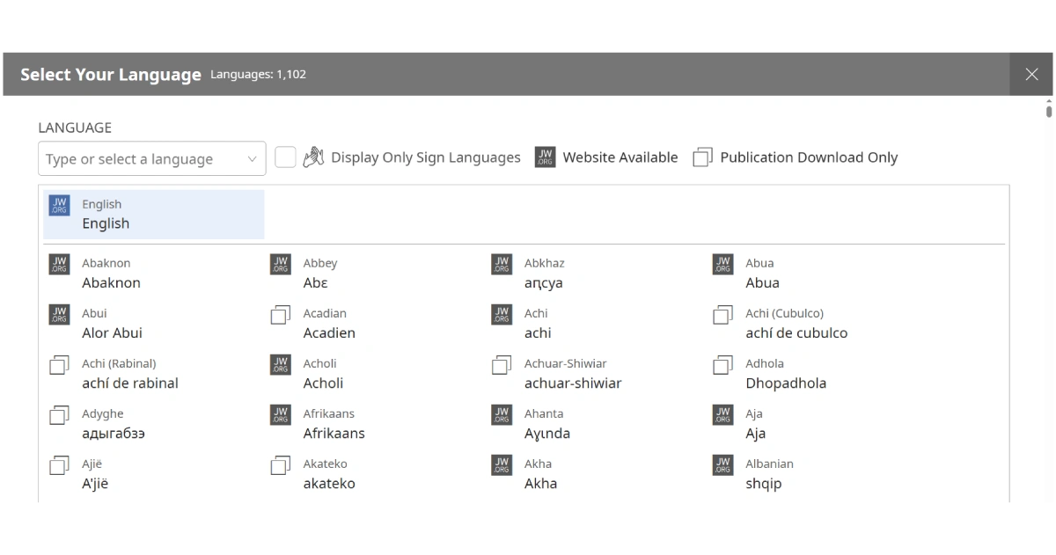1056x555 pixels.
Task: Click 'Ayɩnda' text
Action: tap(547, 434)
